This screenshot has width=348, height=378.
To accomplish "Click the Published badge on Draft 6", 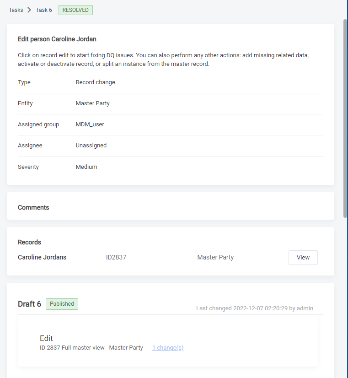I will click(x=61, y=304).
